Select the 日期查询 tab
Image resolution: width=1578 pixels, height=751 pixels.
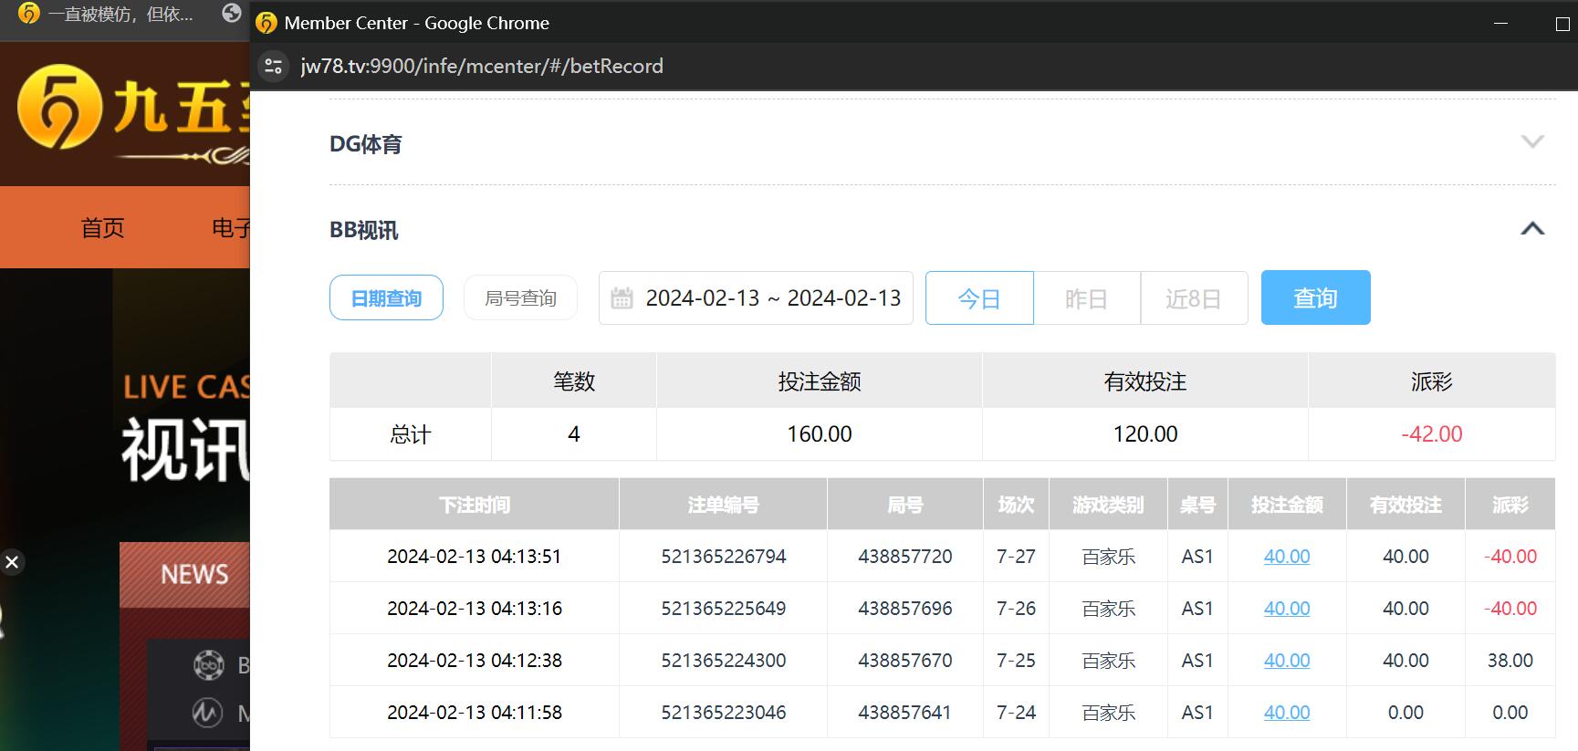point(386,297)
